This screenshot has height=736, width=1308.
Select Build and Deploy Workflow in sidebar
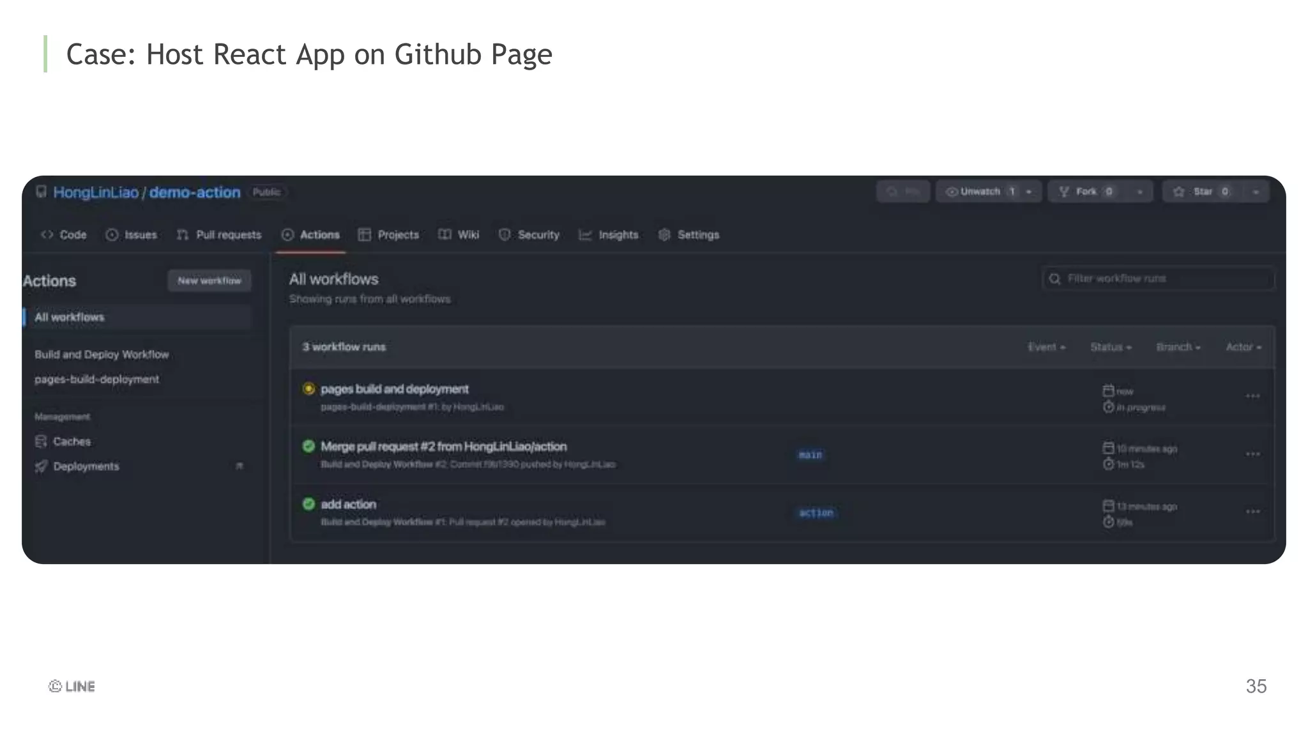coord(102,355)
